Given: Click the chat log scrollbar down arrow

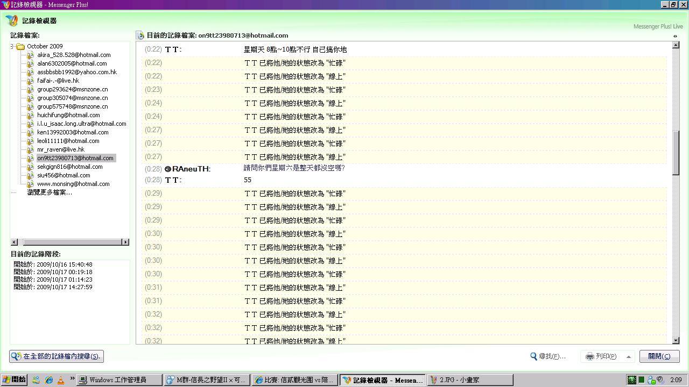Looking at the screenshot, I should 676,340.
